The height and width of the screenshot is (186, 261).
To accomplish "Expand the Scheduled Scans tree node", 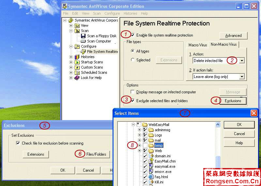I will pyautogui.click(x=71, y=72).
